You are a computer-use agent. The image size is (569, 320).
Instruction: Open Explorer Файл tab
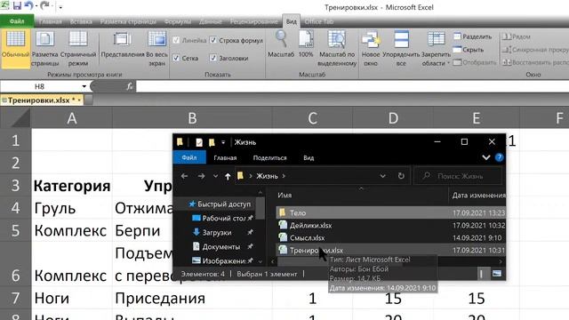coord(189,158)
